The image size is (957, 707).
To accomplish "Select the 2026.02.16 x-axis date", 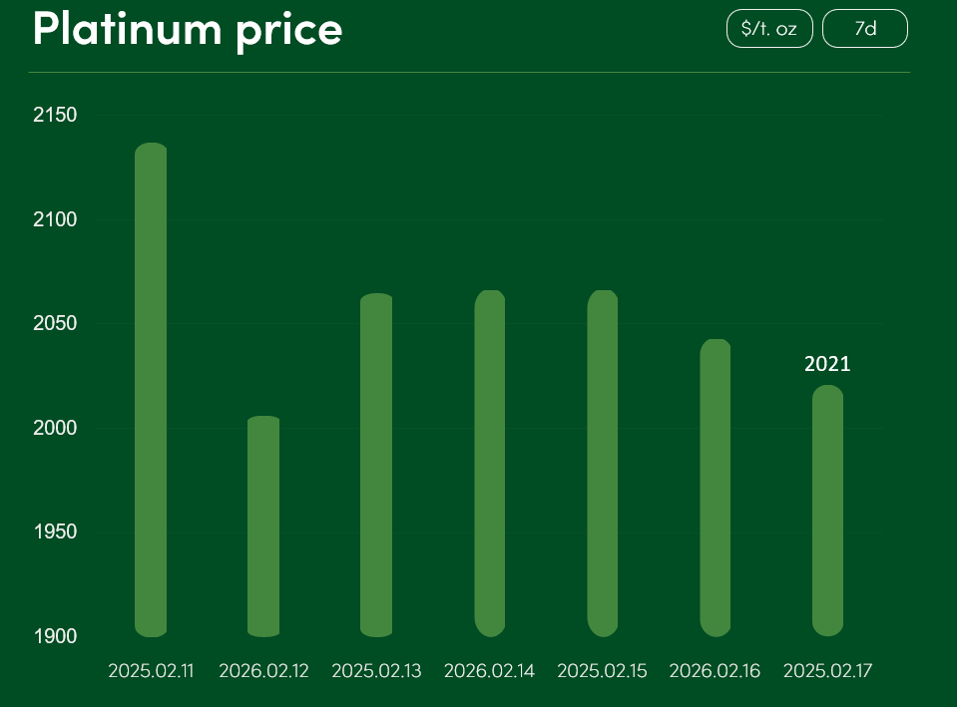I will [715, 671].
